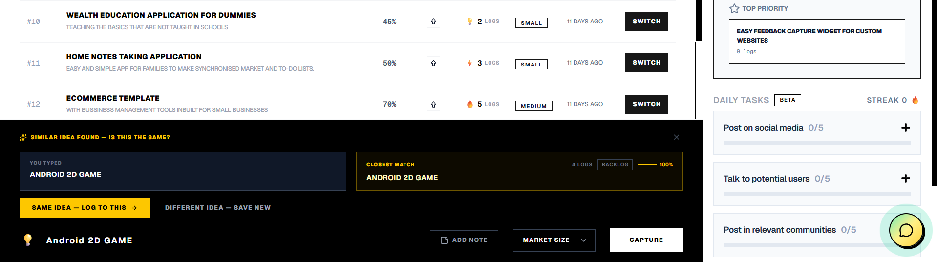Dismiss the similar idea found banner
The image size is (937, 262).
click(x=676, y=137)
